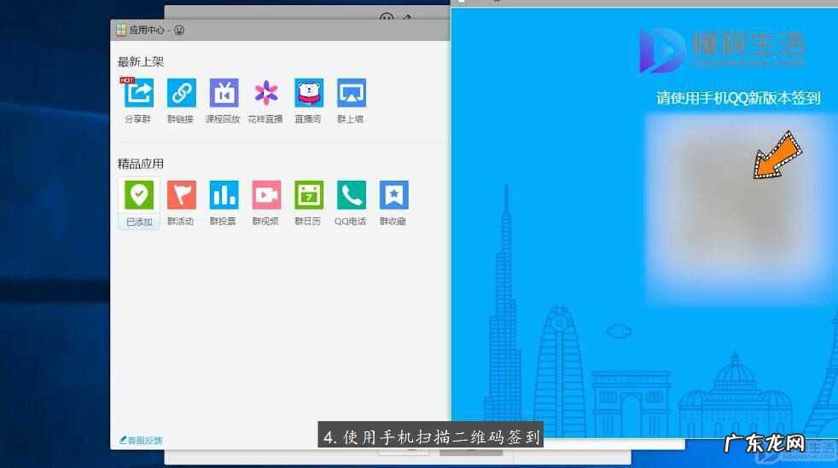Open the 分享群 share group app
The height and width of the screenshot is (468, 838).
click(138, 94)
